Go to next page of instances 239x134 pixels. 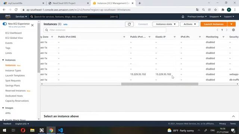(227, 30)
